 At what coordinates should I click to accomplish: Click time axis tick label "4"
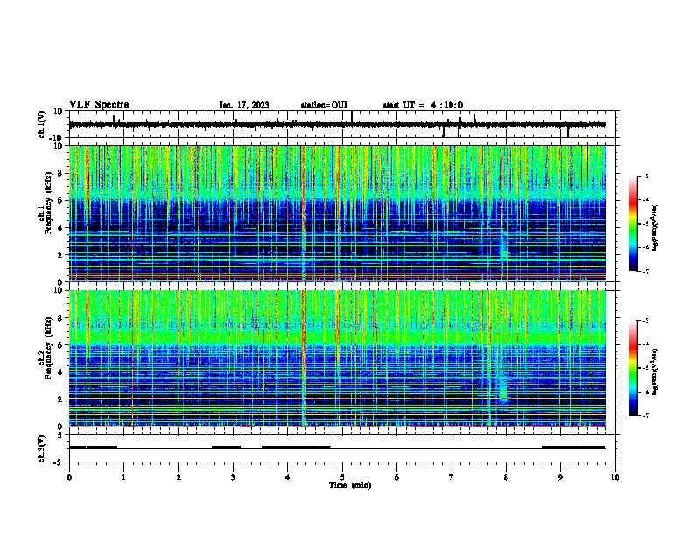pyautogui.click(x=288, y=477)
